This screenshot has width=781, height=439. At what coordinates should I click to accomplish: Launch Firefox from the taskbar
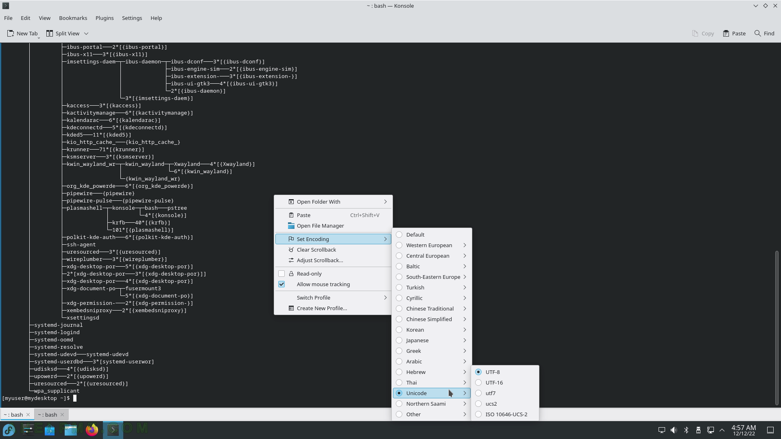pyautogui.click(x=92, y=430)
